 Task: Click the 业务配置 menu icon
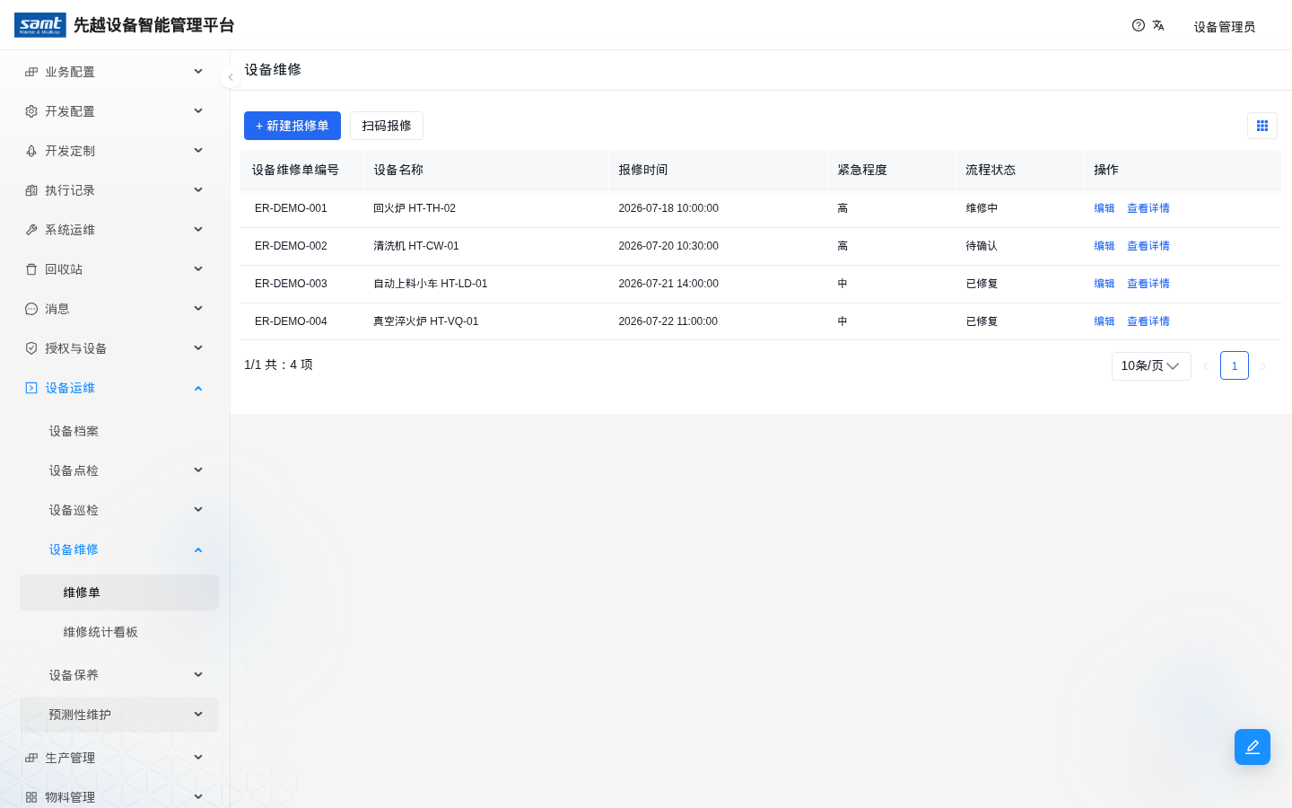(31, 72)
